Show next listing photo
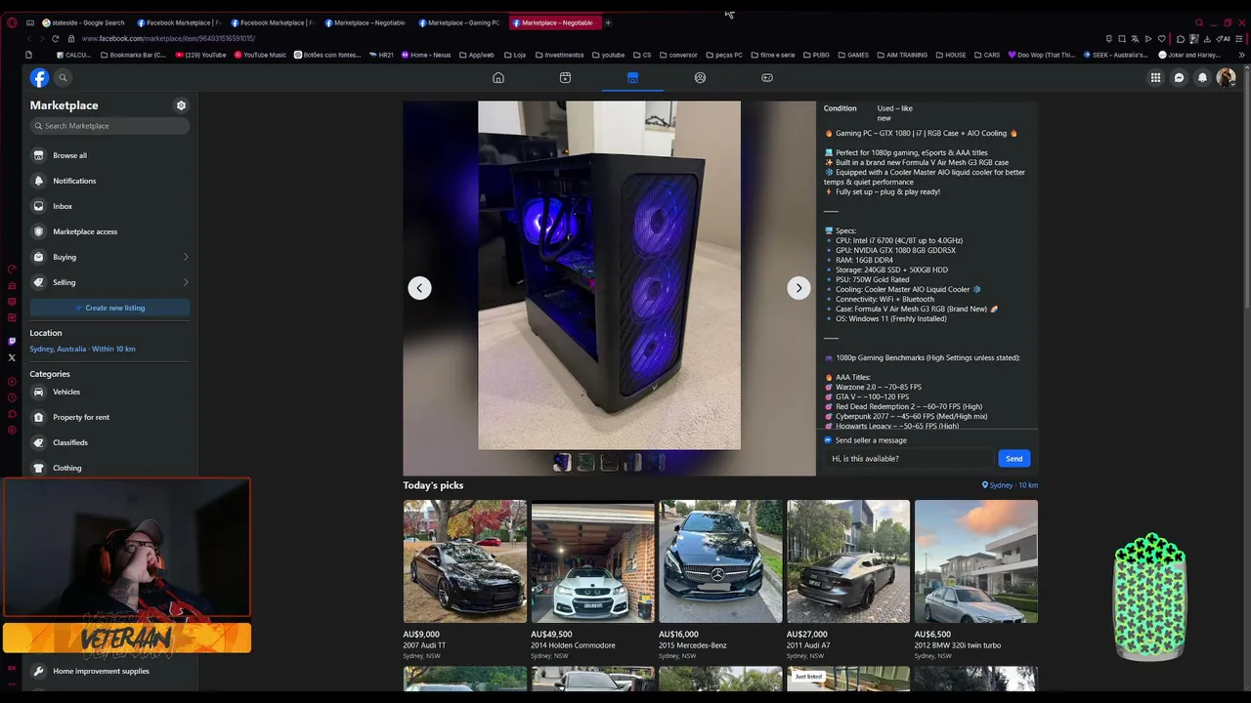 [798, 288]
